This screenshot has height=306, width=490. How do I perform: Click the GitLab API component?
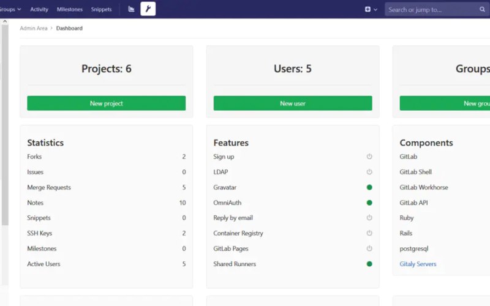click(414, 203)
